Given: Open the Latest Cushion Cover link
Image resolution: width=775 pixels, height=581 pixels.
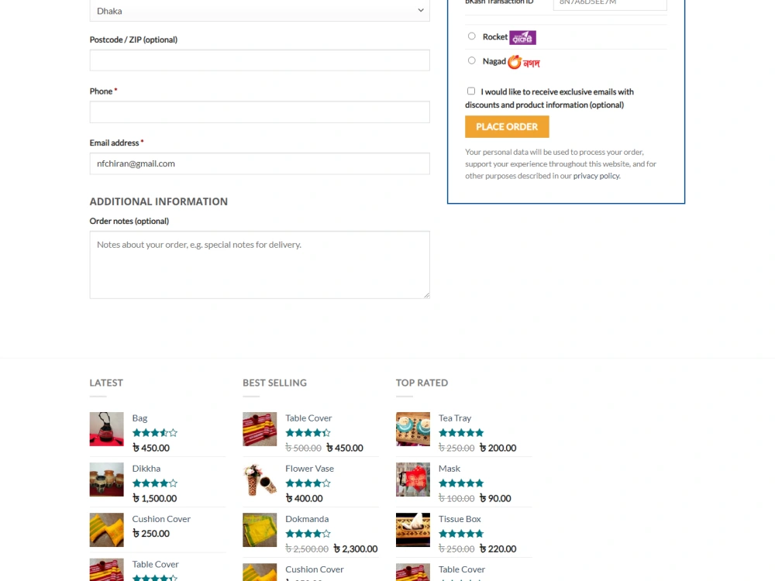Looking at the screenshot, I should [161, 519].
